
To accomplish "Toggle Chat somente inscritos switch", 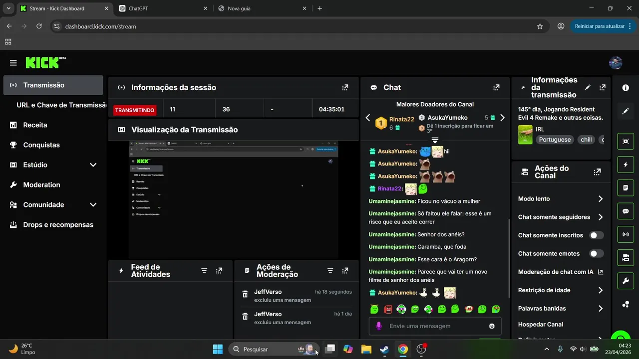I will [597, 235].
